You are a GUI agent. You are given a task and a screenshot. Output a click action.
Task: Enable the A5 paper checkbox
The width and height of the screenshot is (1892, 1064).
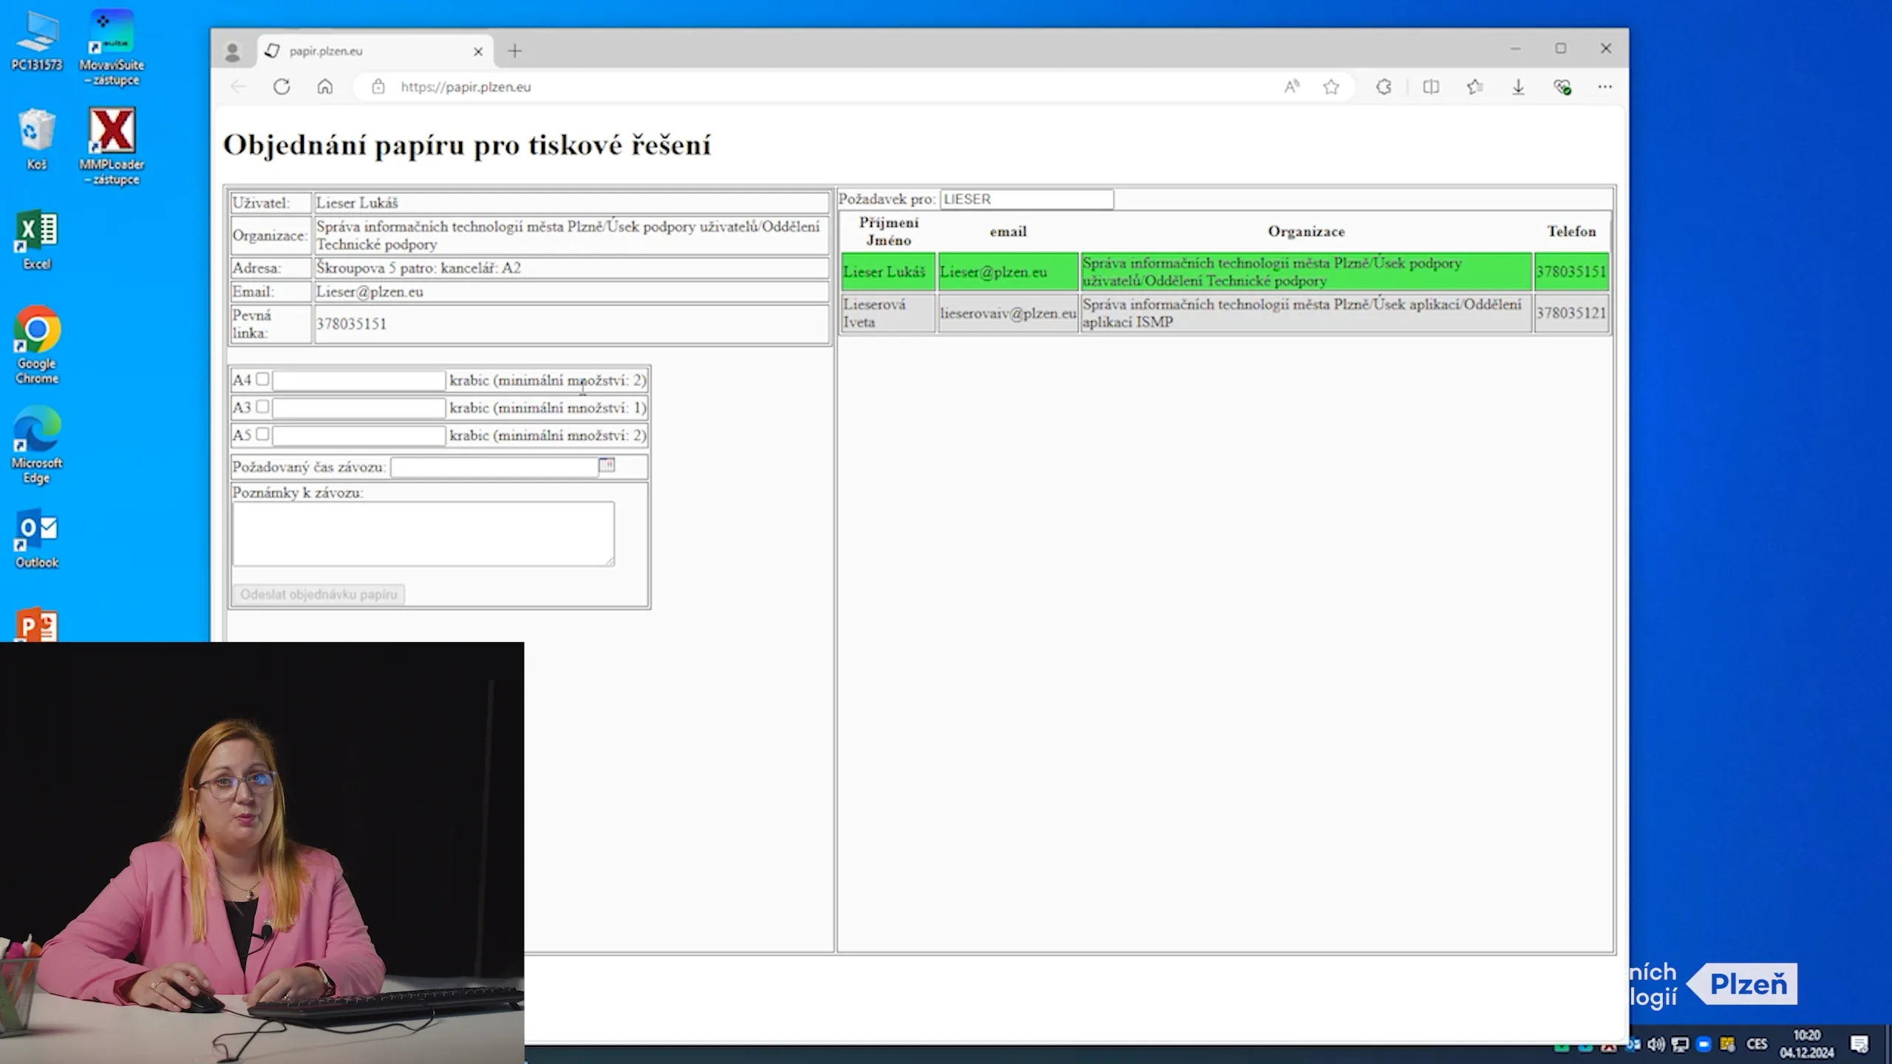point(262,434)
